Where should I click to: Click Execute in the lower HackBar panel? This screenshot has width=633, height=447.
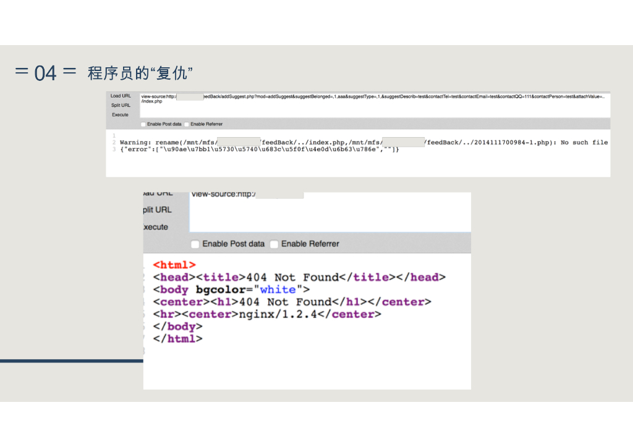click(x=156, y=227)
